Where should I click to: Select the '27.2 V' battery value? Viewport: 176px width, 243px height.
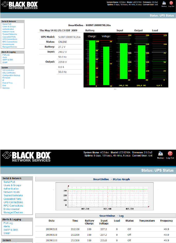click(62, 47)
